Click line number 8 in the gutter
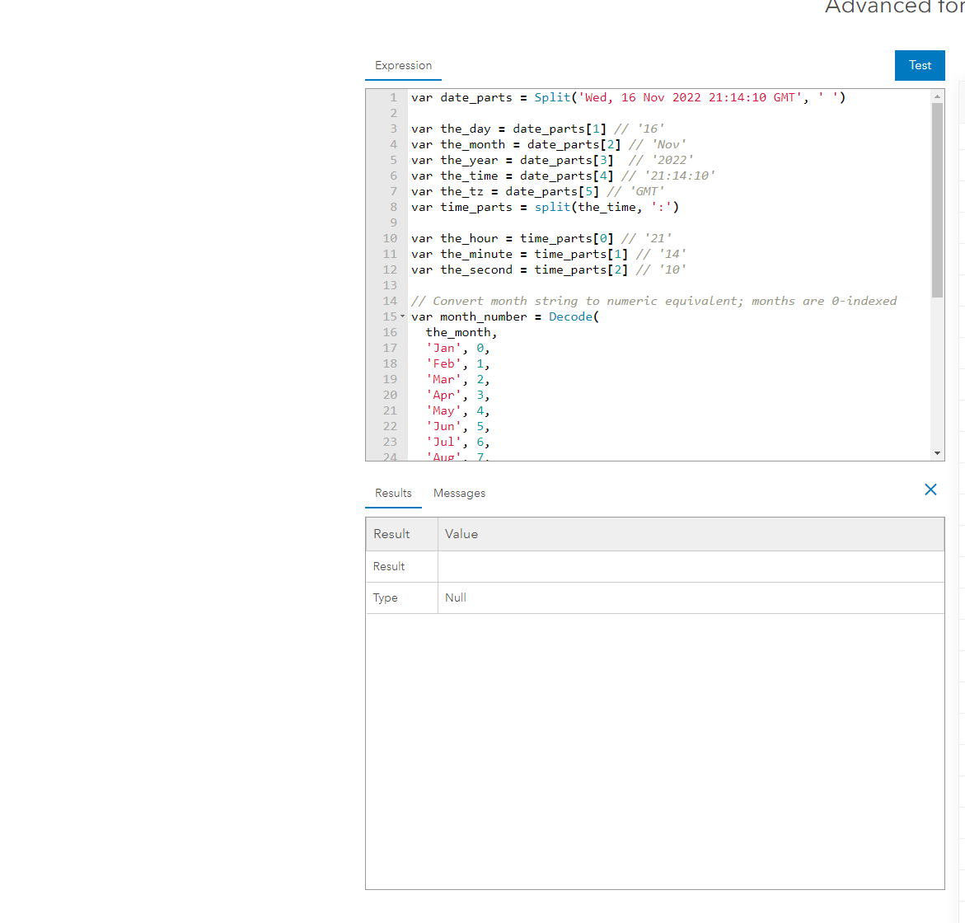Viewport: 965px width, 923px height. pyautogui.click(x=393, y=207)
